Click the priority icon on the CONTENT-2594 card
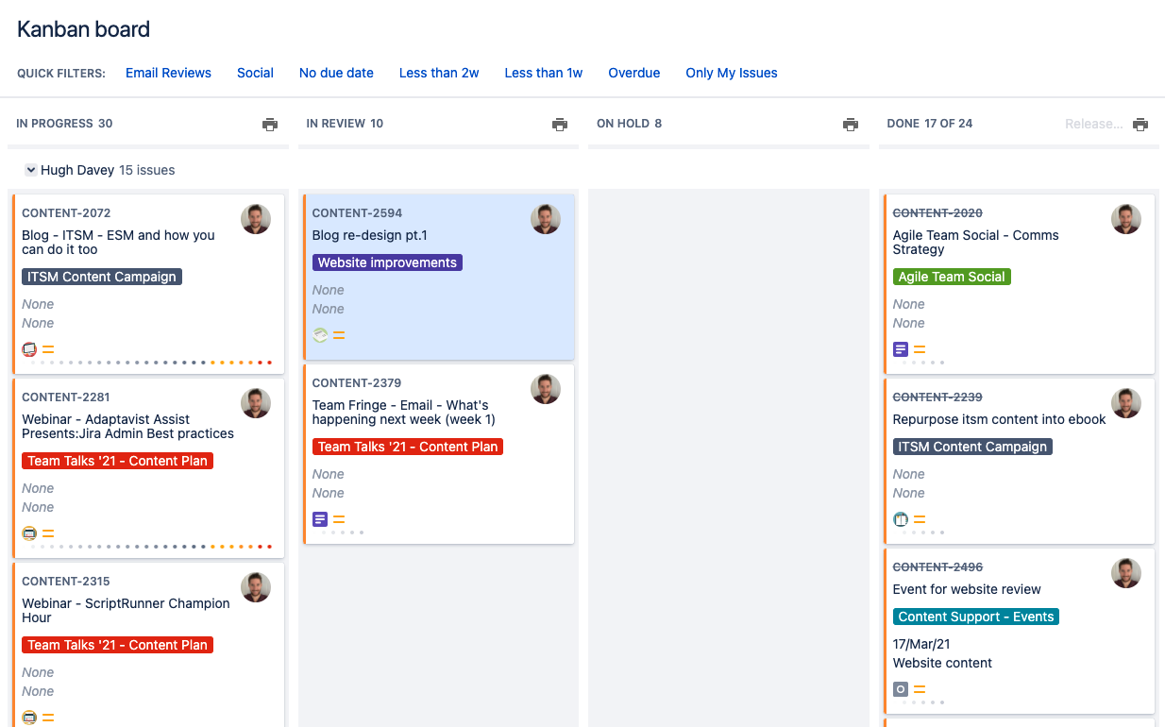This screenshot has height=727, width=1165. (338, 334)
